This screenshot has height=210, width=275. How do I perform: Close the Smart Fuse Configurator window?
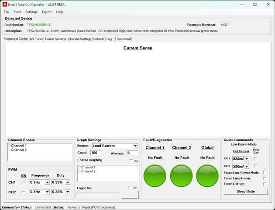click(268, 4)
